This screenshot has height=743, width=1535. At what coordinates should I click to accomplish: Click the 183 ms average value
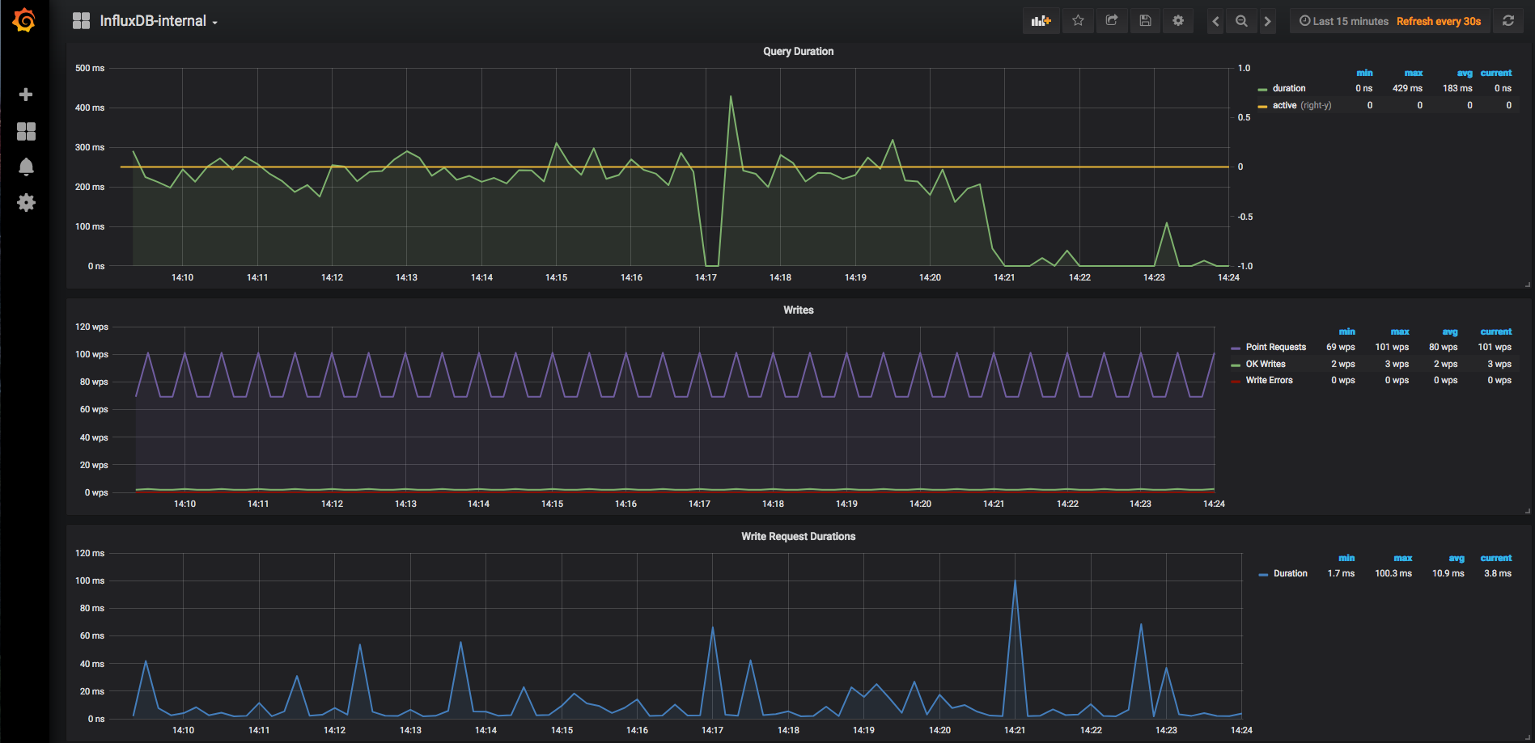coord(1457,88)
